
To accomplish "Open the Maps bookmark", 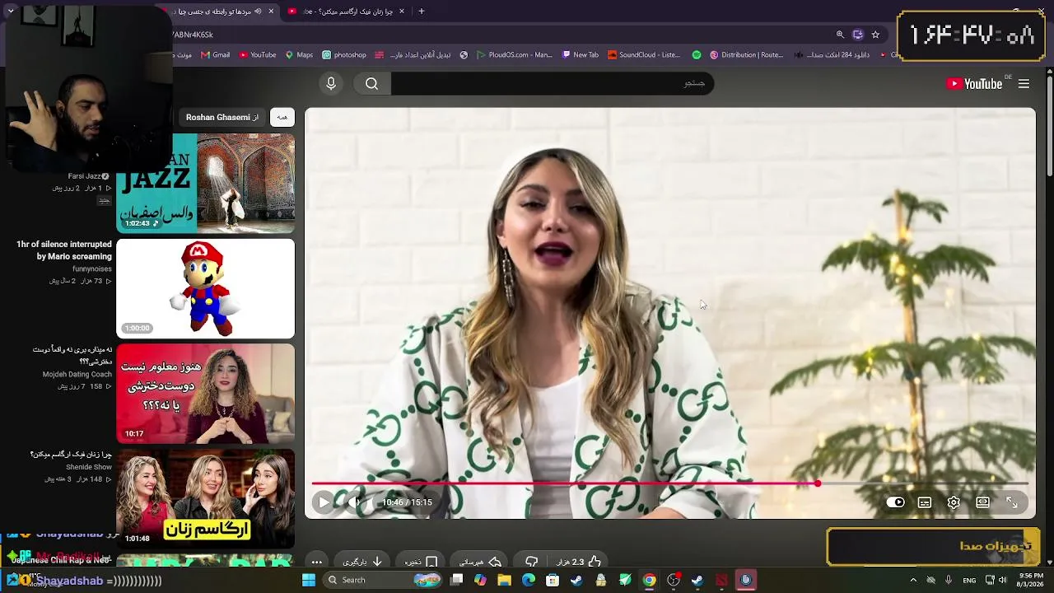I will click(x=299, y=55).
